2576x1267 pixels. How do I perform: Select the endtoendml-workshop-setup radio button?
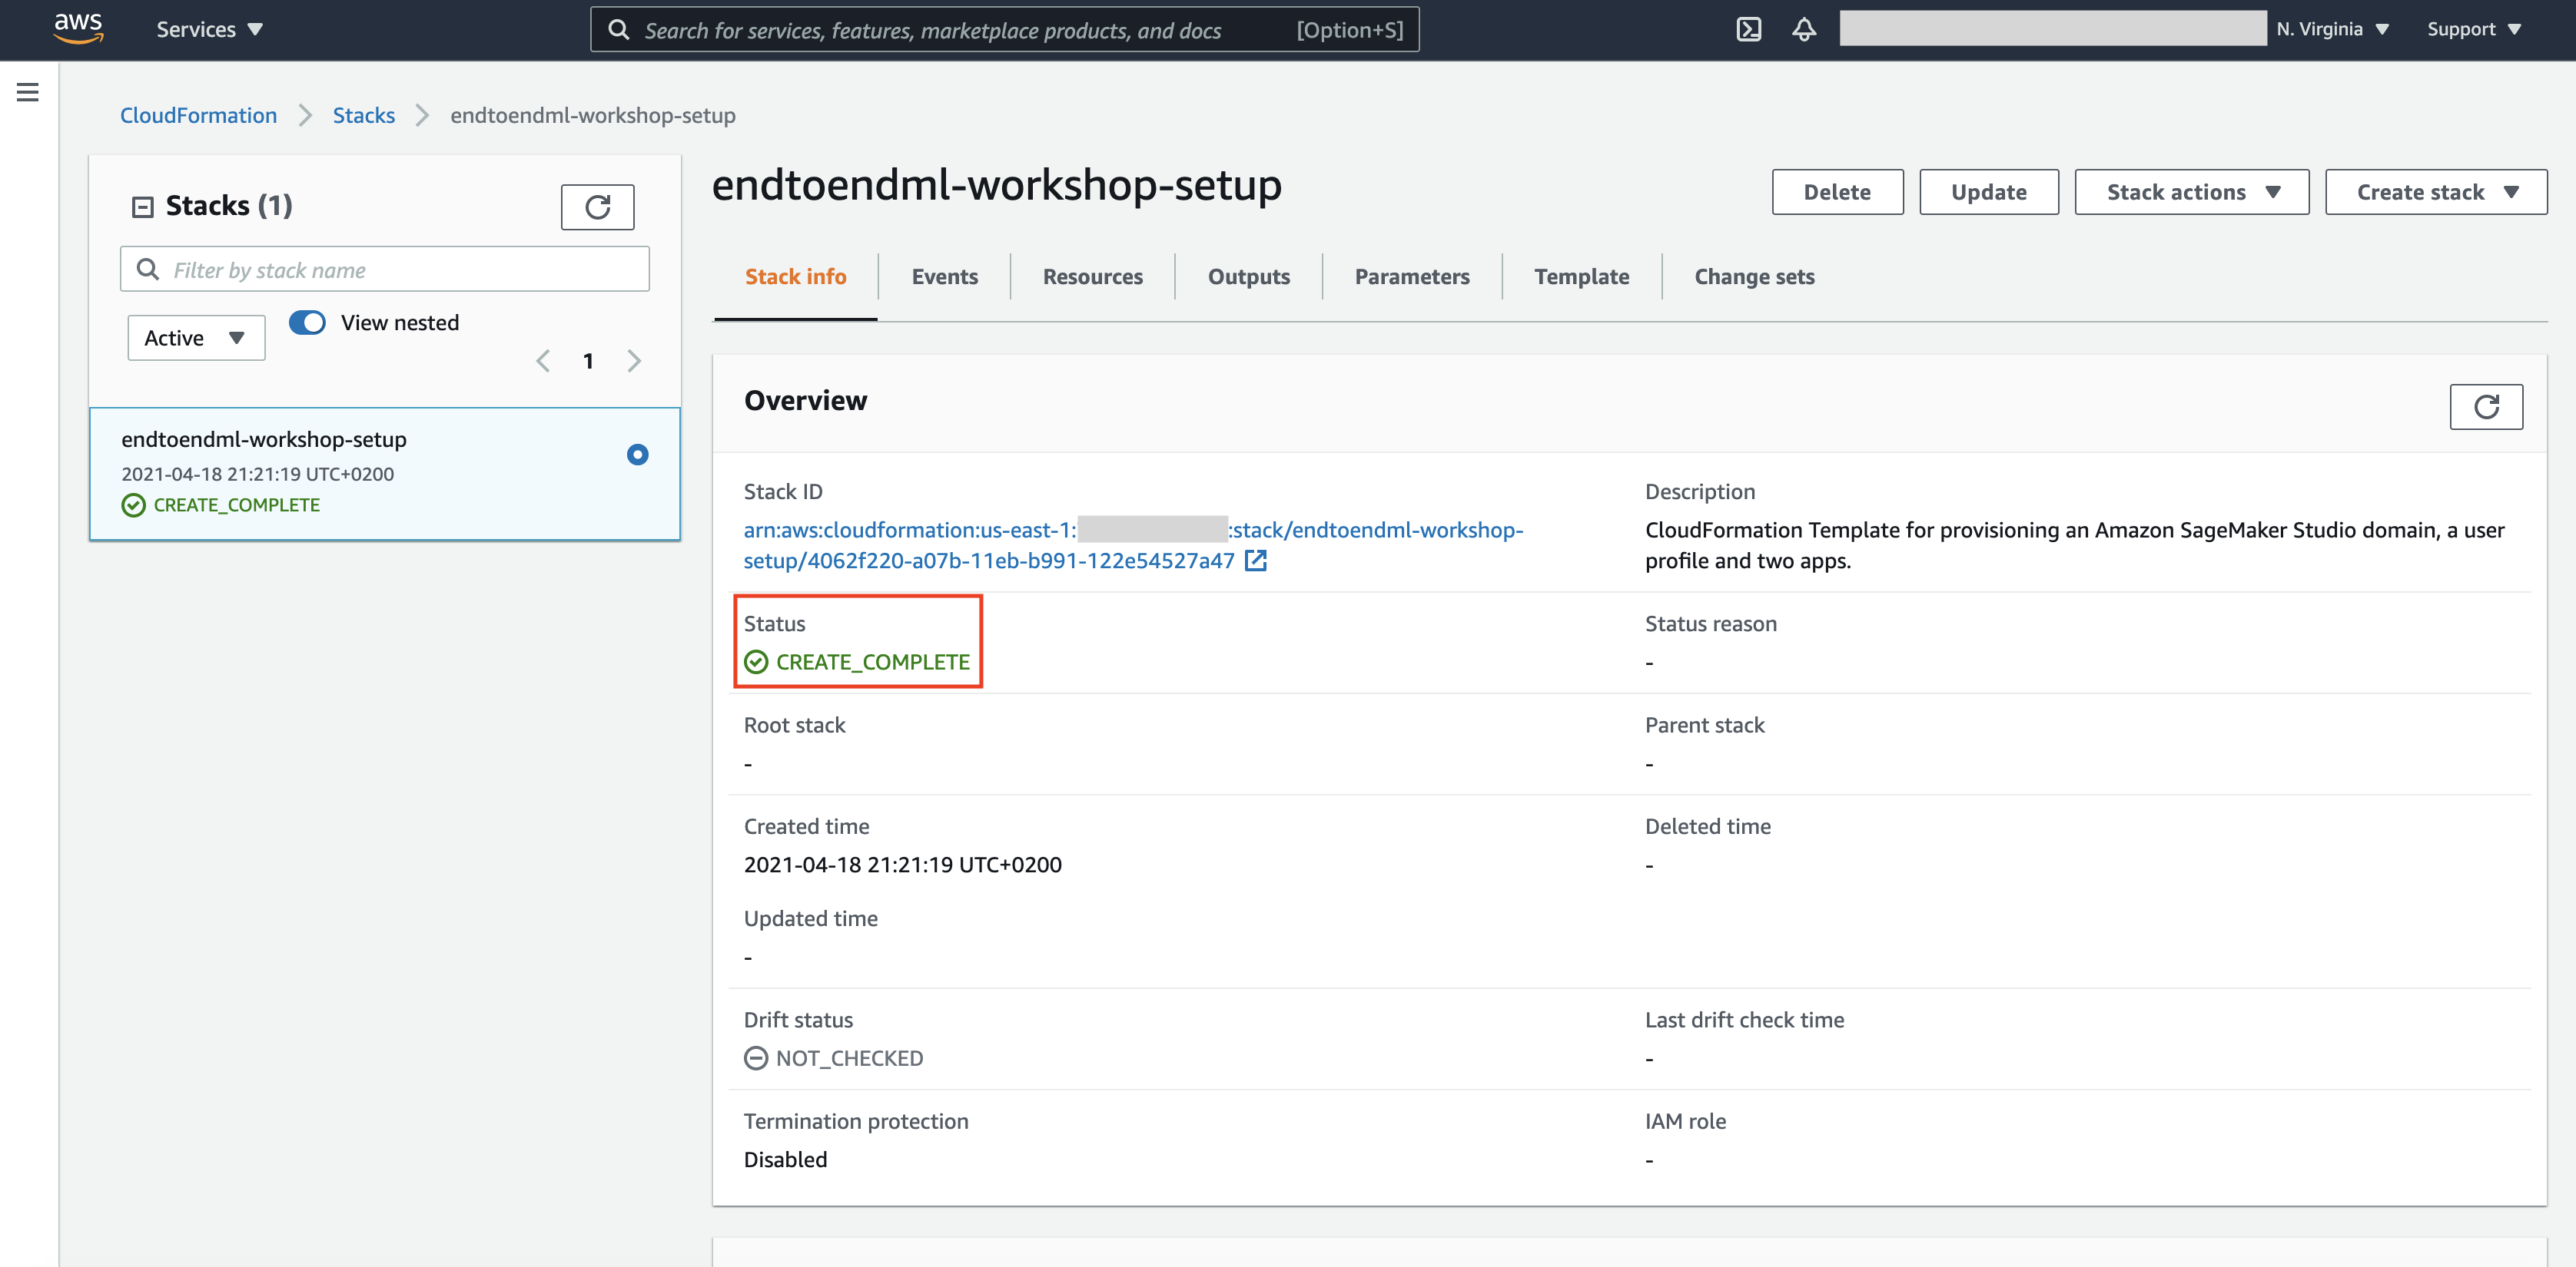click(637, 455)
